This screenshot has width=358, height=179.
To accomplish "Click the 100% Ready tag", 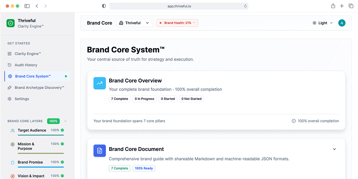I will tap(144, 168).
